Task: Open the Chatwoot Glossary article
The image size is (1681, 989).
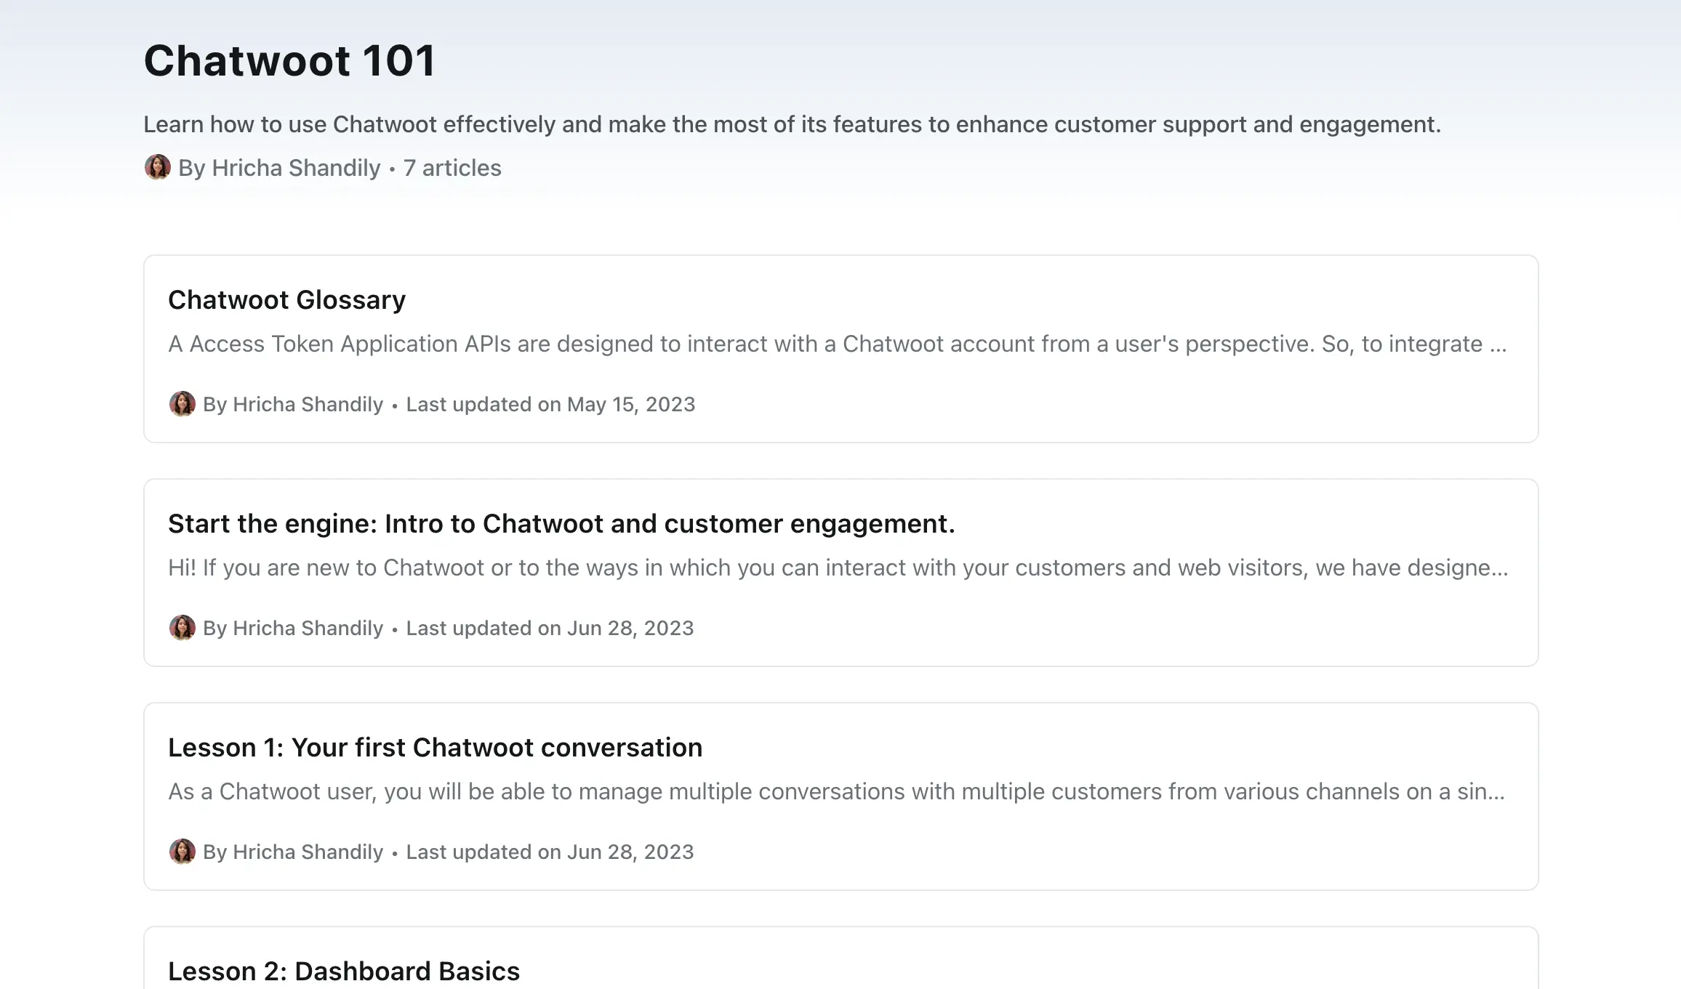Action: pos(287,299)
